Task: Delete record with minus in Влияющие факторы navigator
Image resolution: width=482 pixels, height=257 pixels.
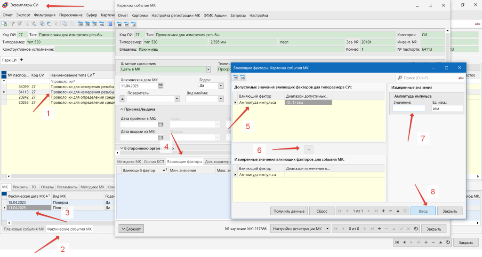Action: click(391, 211)
